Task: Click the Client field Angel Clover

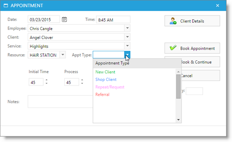Action: [76, 37]
